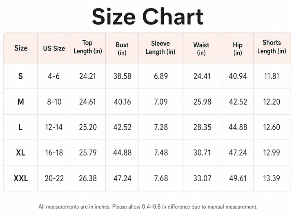Select the Sleeve Length (in) header
This screenshot has height=220, width=294.
[x=160, y=48]
